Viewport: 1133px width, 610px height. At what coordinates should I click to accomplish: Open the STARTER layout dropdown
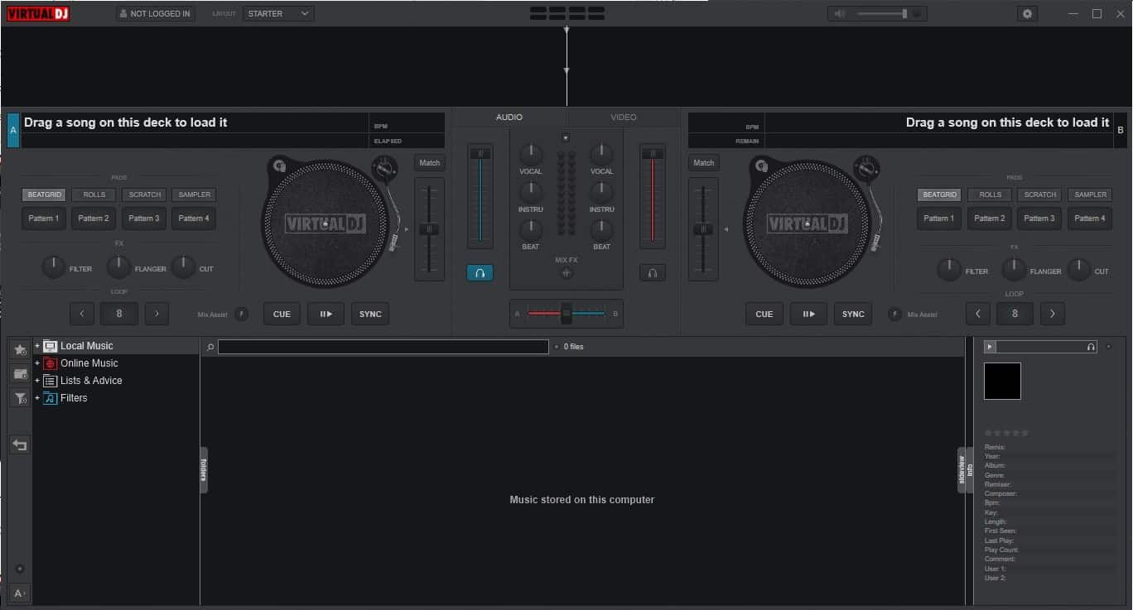pos(278,14)
